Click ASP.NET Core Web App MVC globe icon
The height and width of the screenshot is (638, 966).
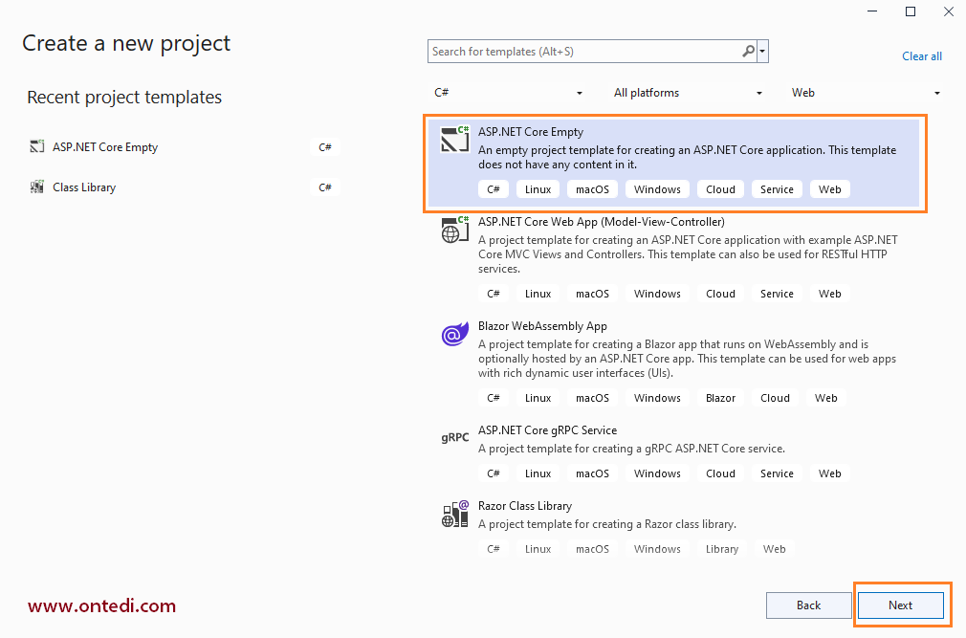pos(454,230)
